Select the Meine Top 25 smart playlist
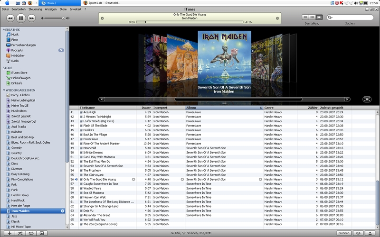The height and width of the screenshot is (237, 380). tap(19, 106)
